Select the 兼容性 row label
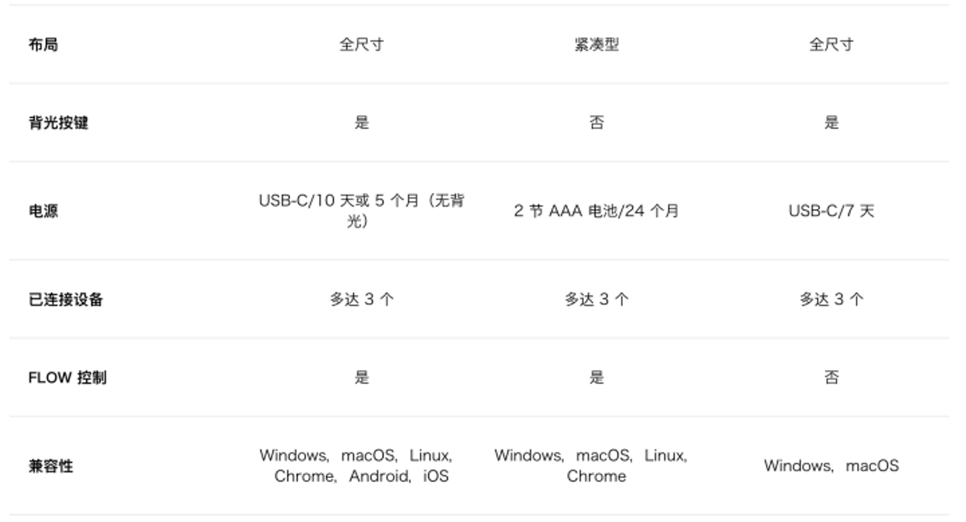The height and width of the screenshot is (522, 966). 51,466
